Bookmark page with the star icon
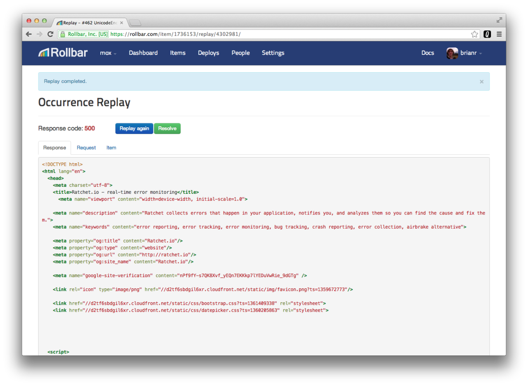This screenshot has width=528, height=386. 475,34
